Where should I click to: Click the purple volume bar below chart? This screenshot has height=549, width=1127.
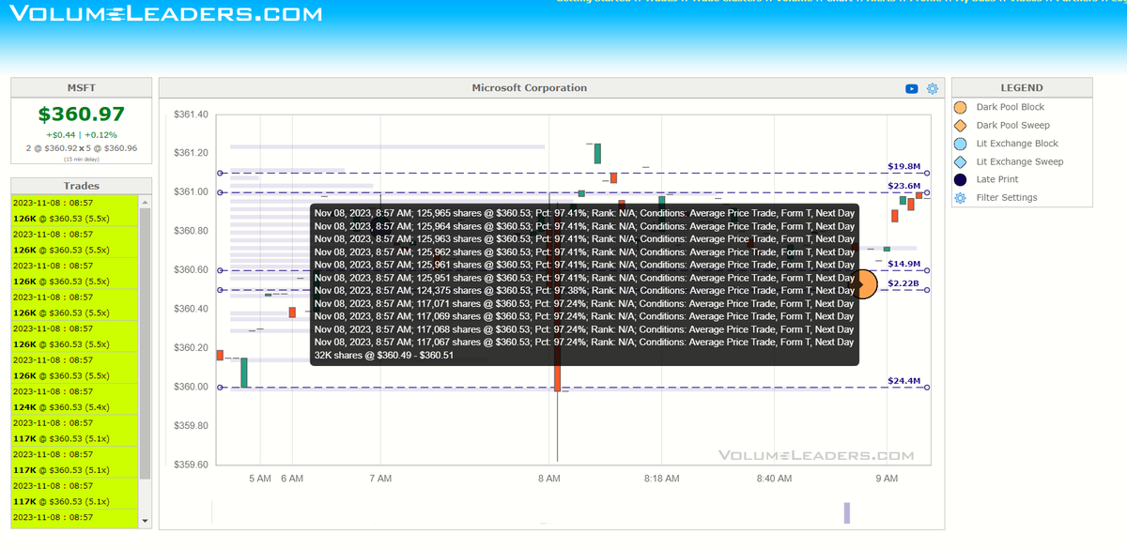[846, 512]
